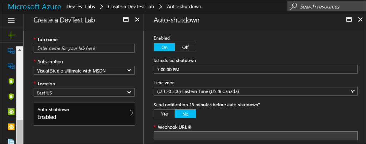Focus the Search resources box
This screenshot has width=366, height=144.
click(327, 6)
